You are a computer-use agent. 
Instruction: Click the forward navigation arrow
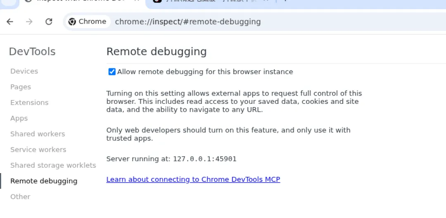29,21
